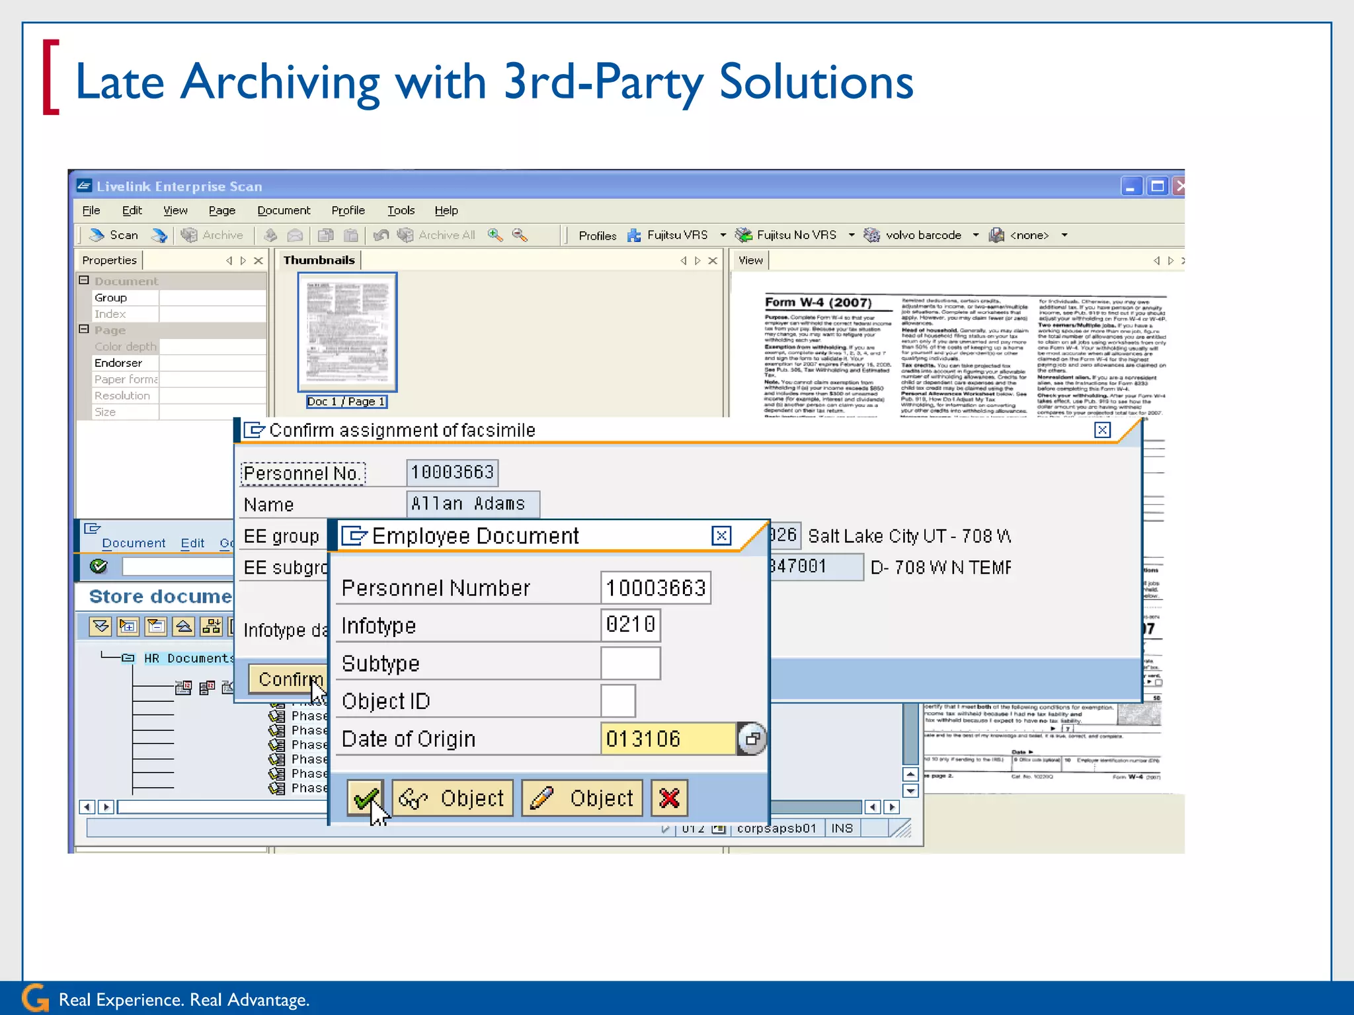Click the upload arrow icon after Archive
This screenshot has height=1015, width=1354.
click(270, 235)
